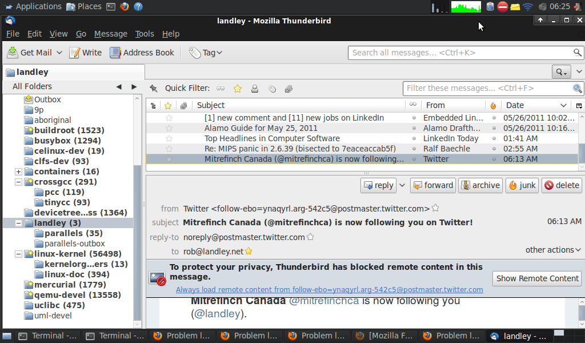
Task: Toggle read status of Ralf Baechle message
Action: [414, 149]
